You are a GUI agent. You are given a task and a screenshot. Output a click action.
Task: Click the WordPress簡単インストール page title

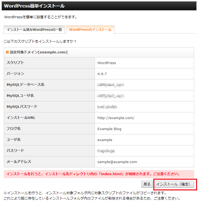(34, 6)
